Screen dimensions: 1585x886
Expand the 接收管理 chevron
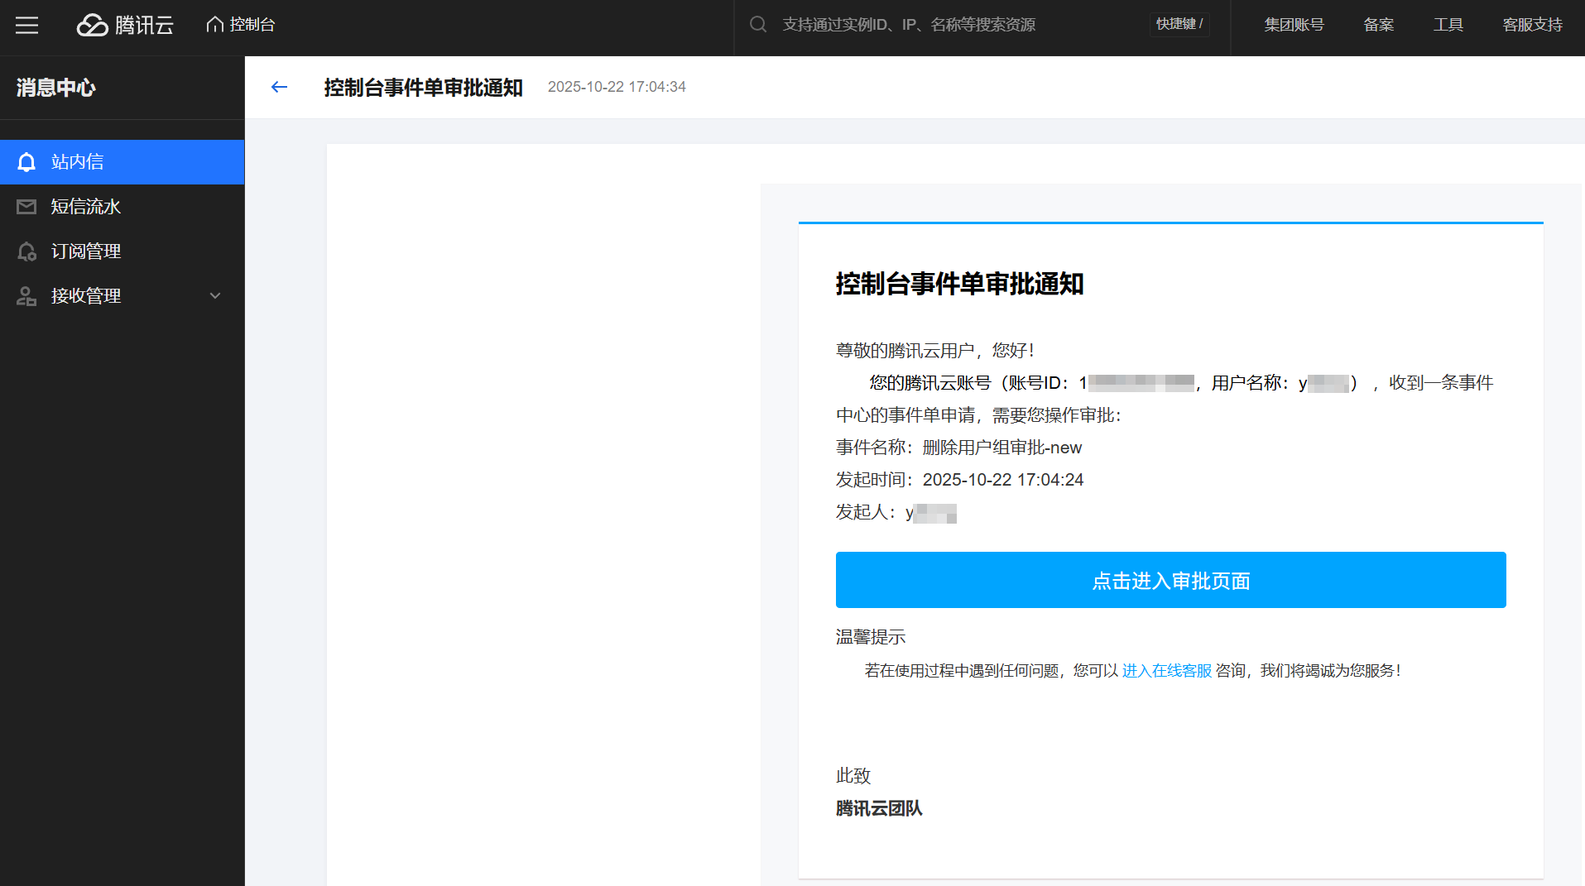[x=215, y=296]
